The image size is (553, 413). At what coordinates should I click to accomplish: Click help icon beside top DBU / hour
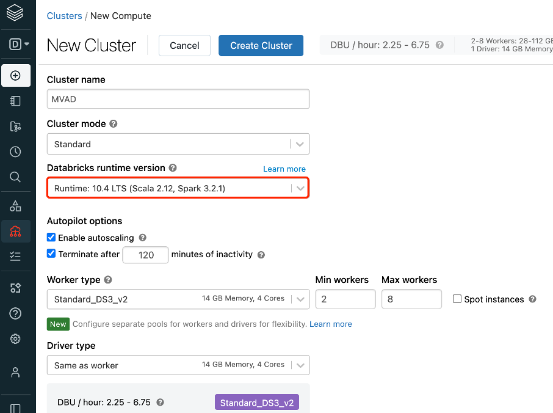(x=439, y=45)
